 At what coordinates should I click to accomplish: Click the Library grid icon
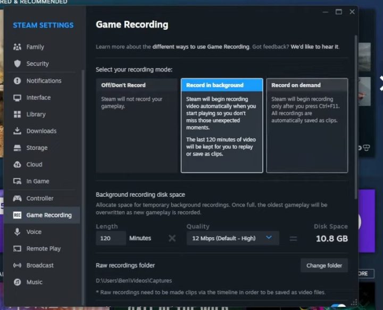coord(17,114)
